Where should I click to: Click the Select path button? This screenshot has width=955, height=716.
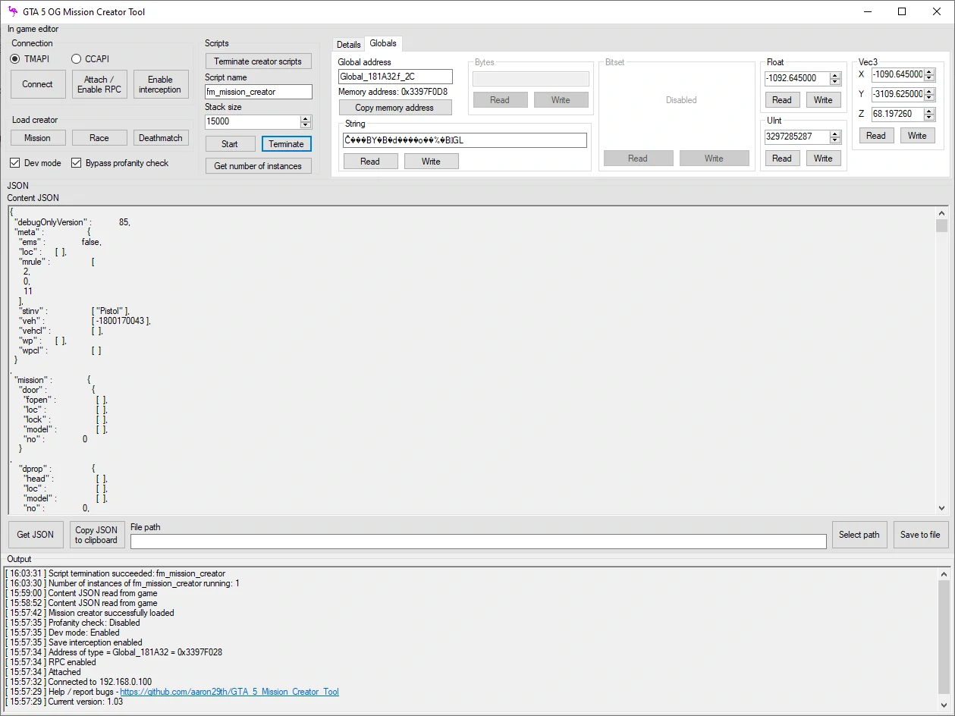pyautogui.click(x=859, y=535)
